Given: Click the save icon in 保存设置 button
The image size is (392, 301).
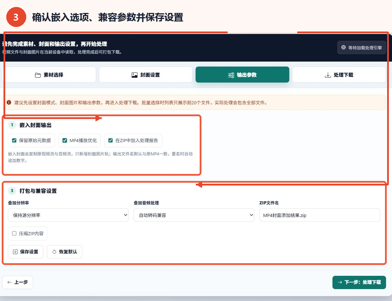Looking at the screenshot, I should [x=15, y=252].
